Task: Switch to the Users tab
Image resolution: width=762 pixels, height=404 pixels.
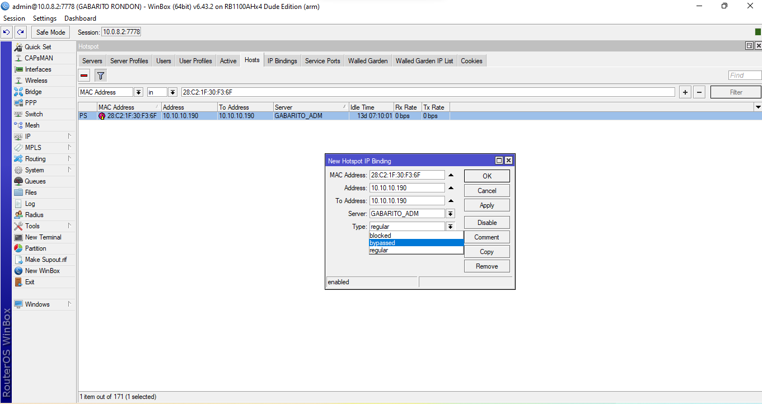Action: pyautogui.click(x=164, y=61)
